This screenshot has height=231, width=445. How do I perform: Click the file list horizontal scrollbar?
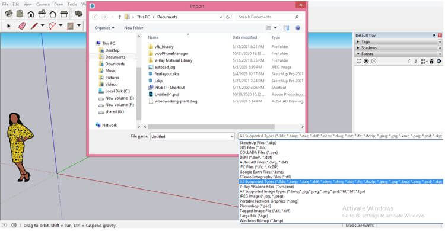[x=211, y=127]
